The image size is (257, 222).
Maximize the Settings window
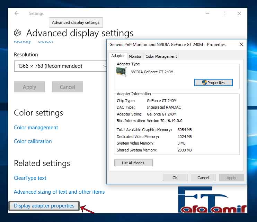tap(223, 13)
